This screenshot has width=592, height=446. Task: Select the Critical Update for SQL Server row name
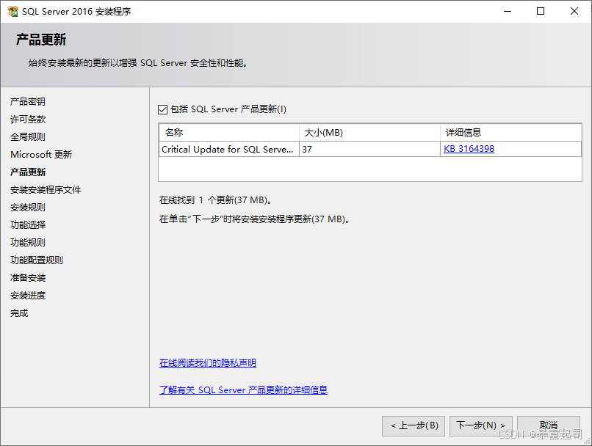tap(229, 150)
